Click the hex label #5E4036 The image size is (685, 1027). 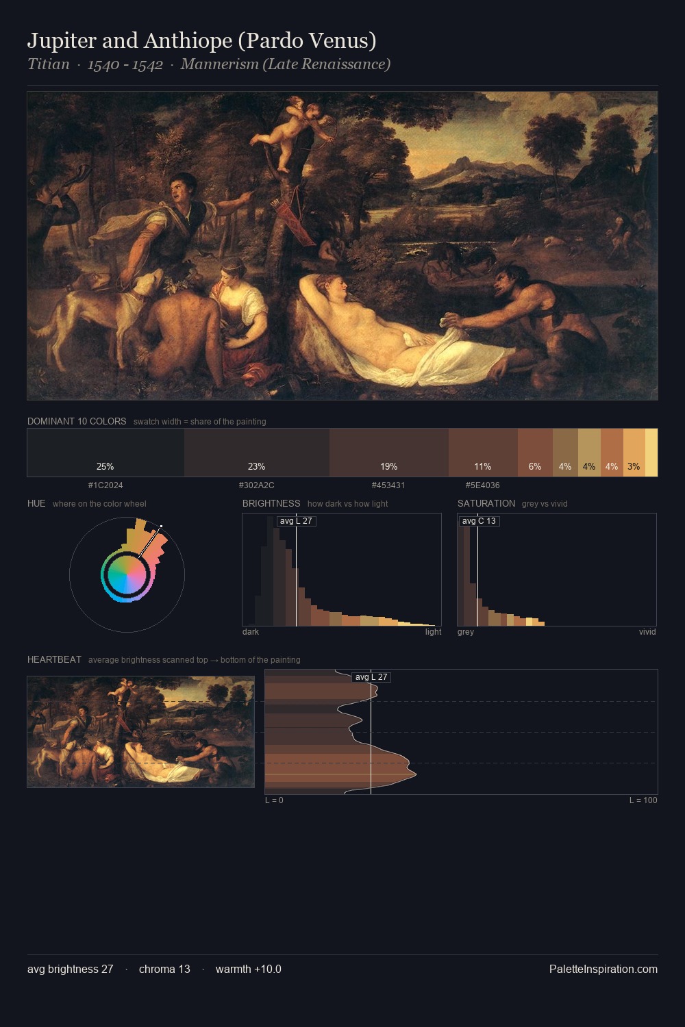(483, 485)
